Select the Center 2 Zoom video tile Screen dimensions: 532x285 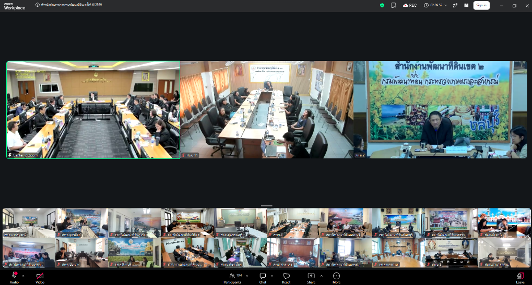(x=93, y=109)
